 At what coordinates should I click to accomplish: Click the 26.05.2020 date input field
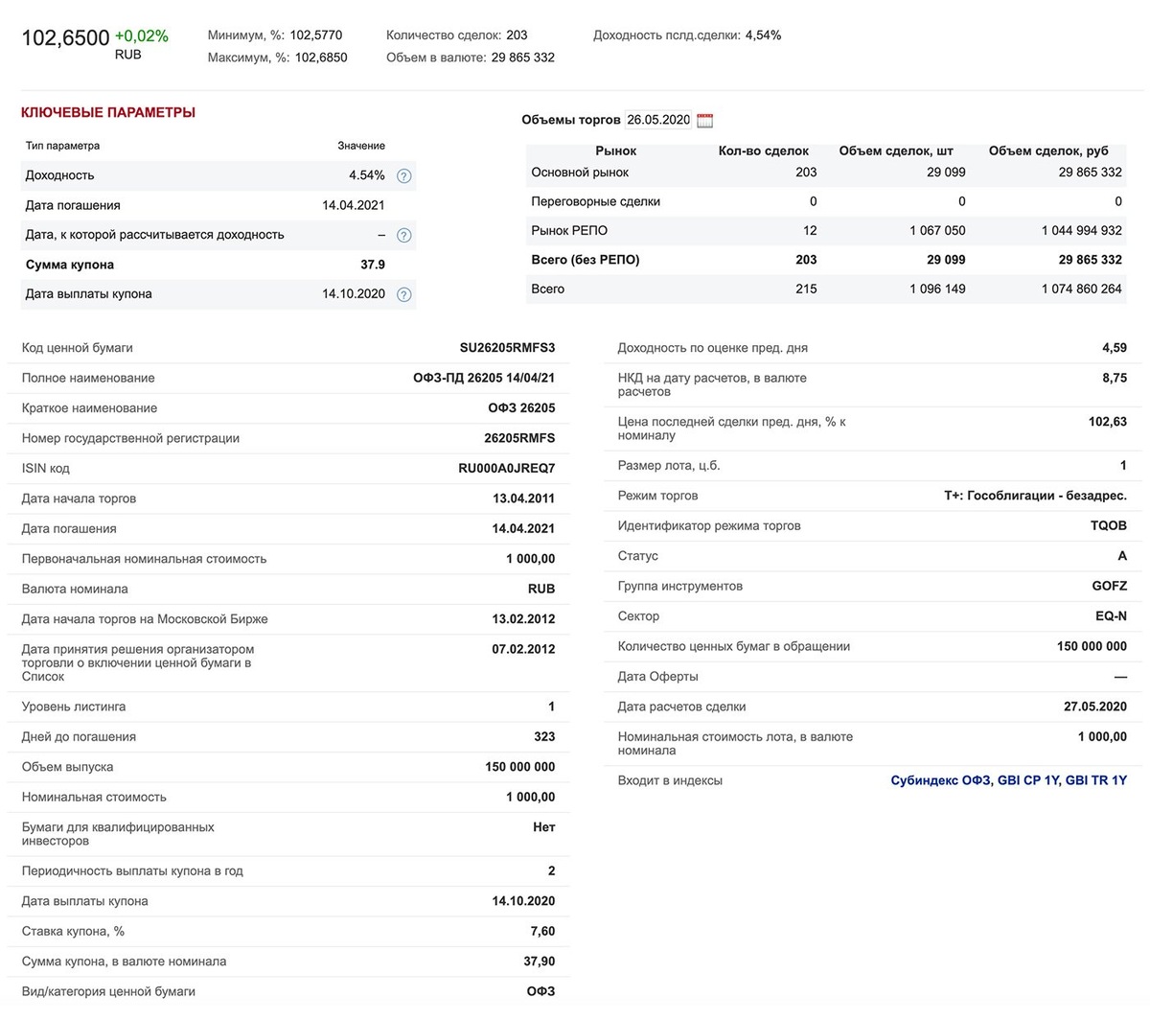[x=657, y=120]
